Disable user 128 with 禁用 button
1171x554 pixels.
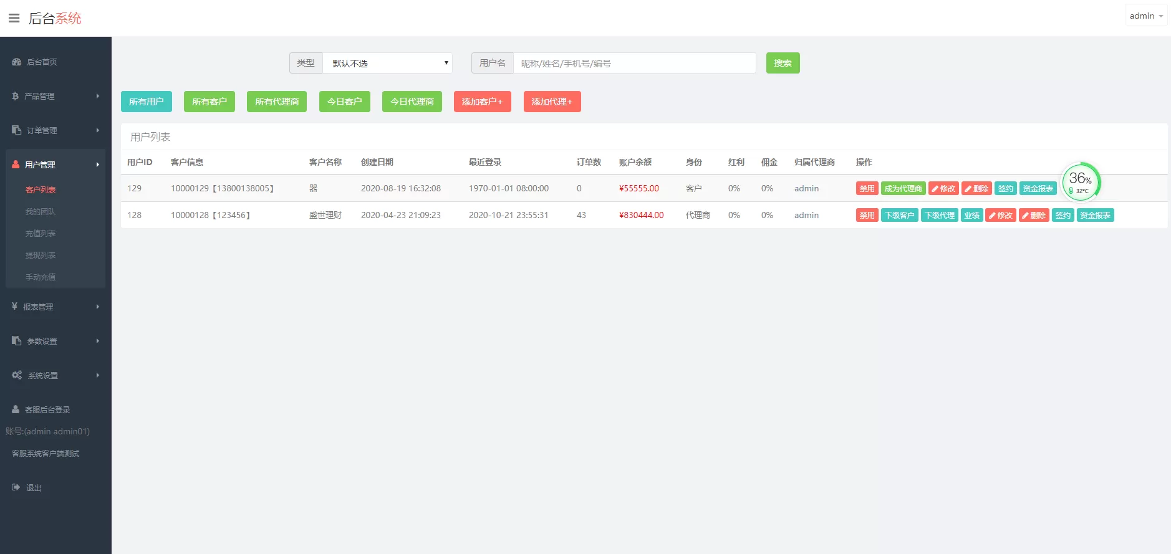click(x=867, y=216)
